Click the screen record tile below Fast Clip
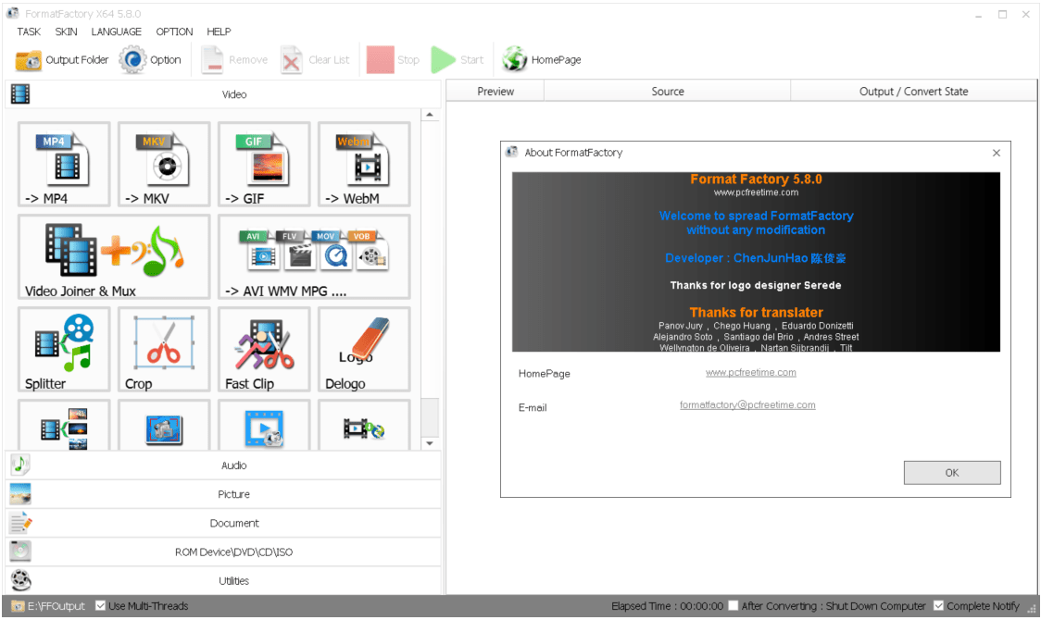This screenshot has height=620, width=1041. pyautogui.click(x=264, y=425)
